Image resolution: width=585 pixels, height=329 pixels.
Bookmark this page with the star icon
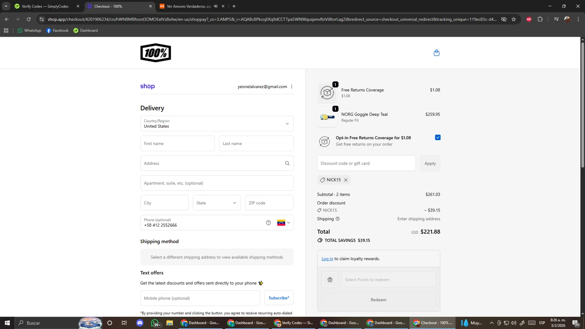(x=514, y=19)
